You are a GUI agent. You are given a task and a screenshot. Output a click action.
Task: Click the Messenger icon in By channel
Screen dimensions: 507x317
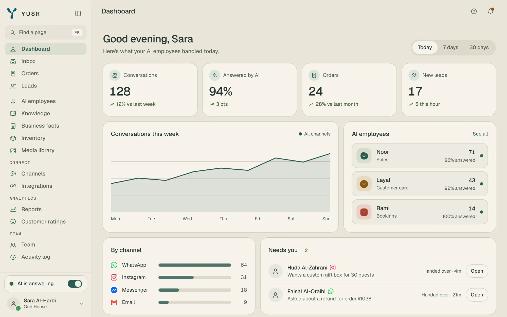114,290
